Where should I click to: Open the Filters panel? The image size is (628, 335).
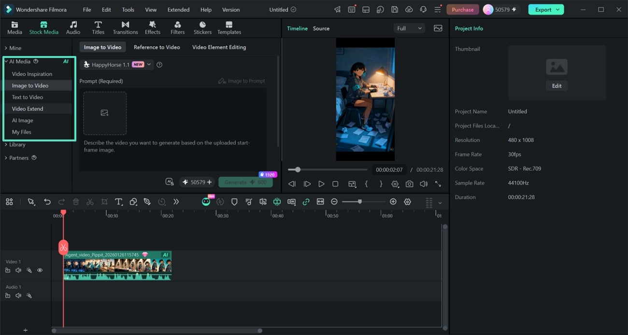[x=178, y=28]
